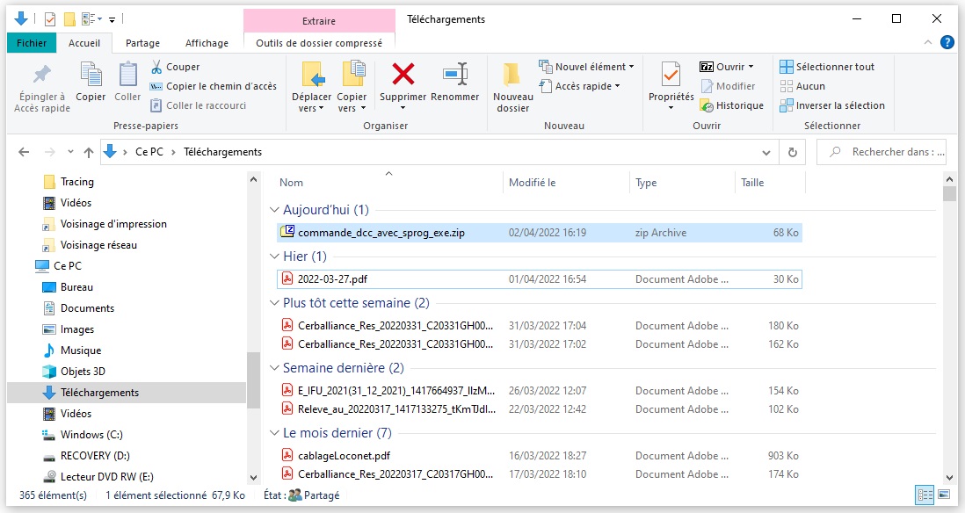Open Accès rapide dropdown

[x=580, y=86]
